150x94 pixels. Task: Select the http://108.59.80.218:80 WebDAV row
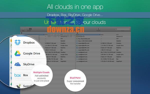[103, 41]
